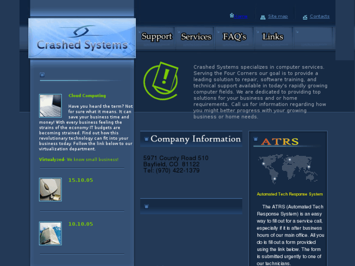The image size is (355, 266).
Task: Click the ATRS heading logo
Action: point(280,142)
